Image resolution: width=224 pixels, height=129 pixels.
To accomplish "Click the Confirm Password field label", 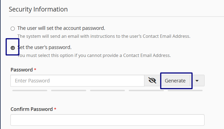I will click(x=32, y=109).
